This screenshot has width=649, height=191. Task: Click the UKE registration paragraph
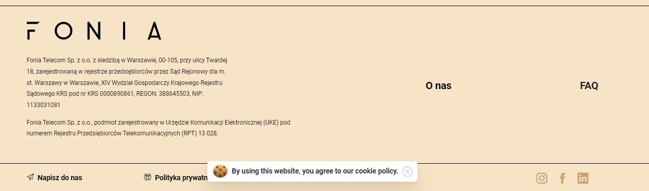tap(159, 128)
